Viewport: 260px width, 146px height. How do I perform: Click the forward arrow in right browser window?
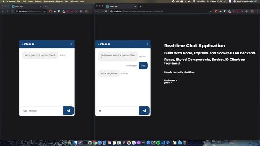(x=102, y=11)
